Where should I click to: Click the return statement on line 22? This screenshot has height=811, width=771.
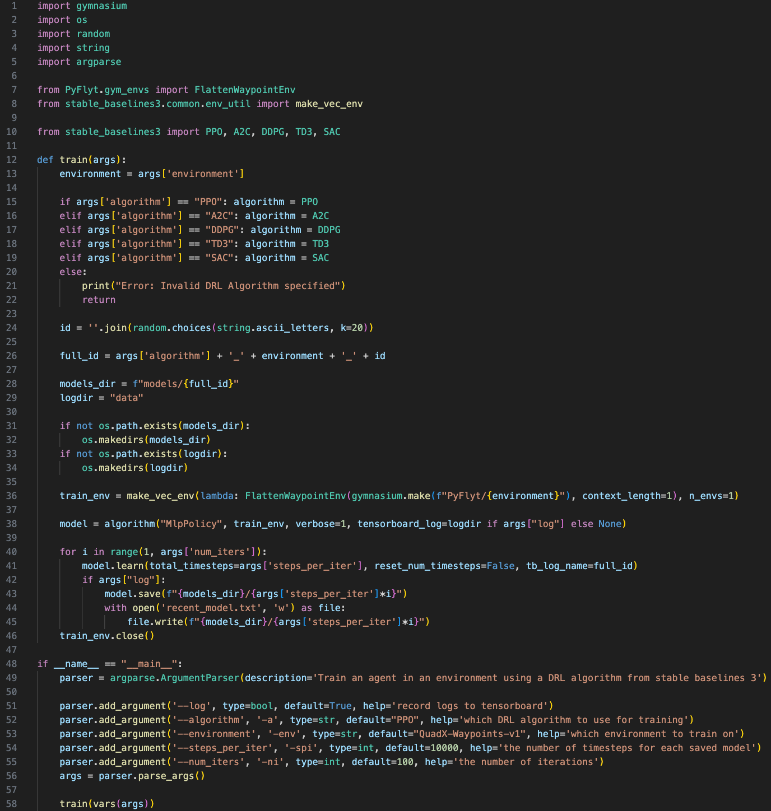click(99, 300)
